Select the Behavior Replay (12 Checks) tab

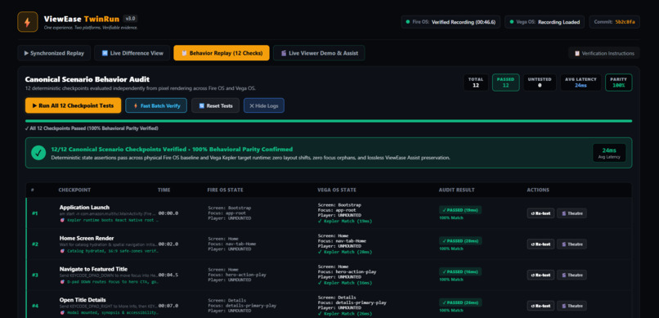(x=222, y=53)
